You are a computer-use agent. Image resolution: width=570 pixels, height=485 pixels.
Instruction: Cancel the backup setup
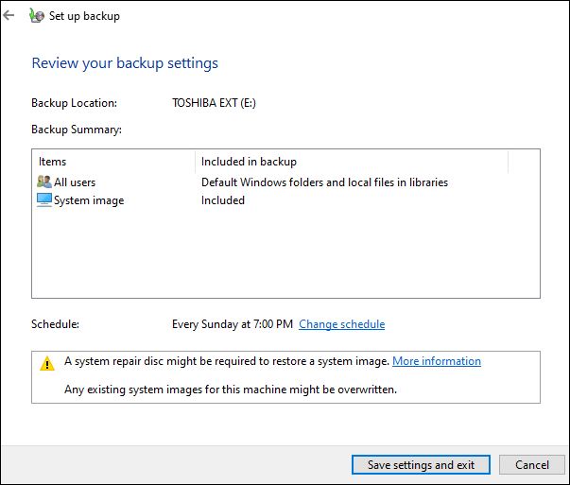(x=532, y=465)
